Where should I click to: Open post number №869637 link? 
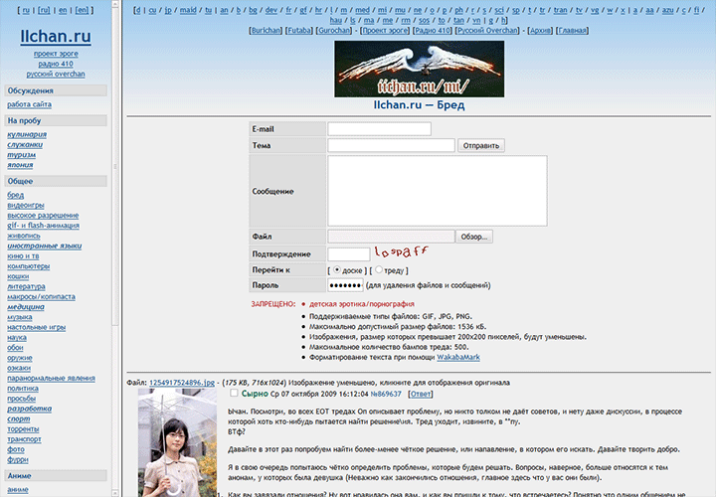[x=386, y=394]
